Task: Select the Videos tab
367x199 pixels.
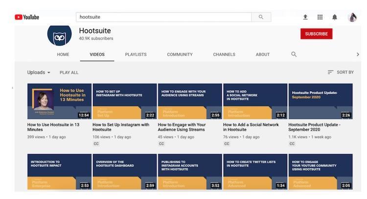Action: [97, 54]
